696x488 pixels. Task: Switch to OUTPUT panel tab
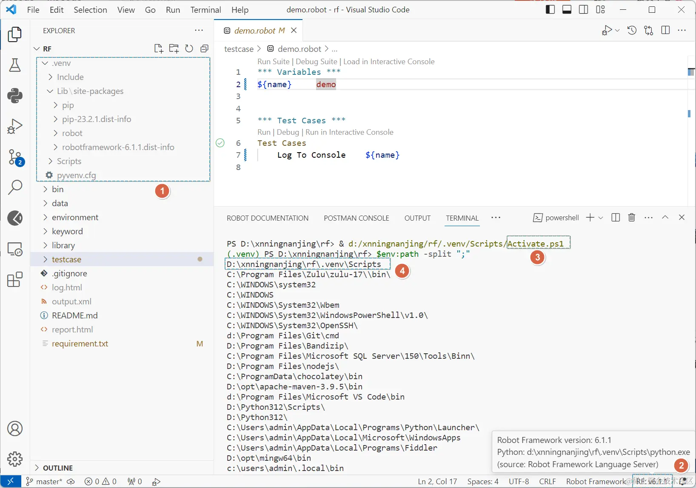tap(418, 218)
